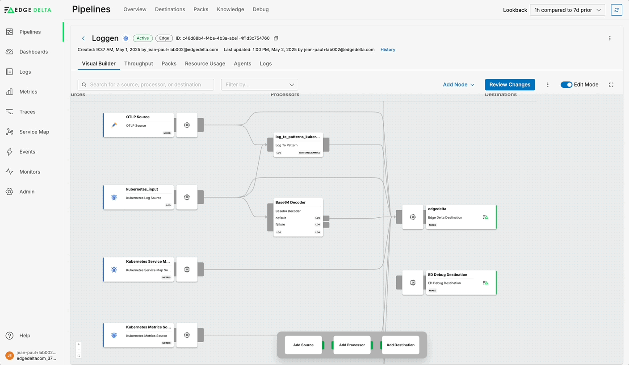The height and width of the screenshot is (365, 629).
Task: Select the Kubernetes Service Map source node
Action: [x=138, y=270]
